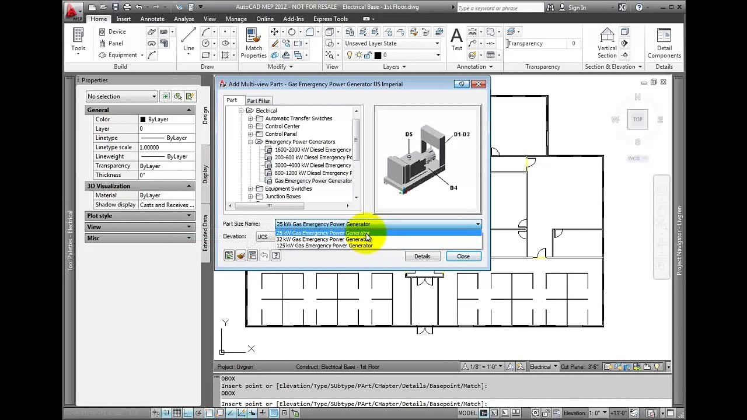Open the Analyze ribbon tab
This screenshot has height=420, width=747.
(184, 19)
